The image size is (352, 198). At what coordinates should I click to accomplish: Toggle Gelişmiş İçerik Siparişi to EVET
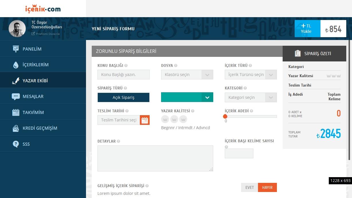(x=249, y=187)
